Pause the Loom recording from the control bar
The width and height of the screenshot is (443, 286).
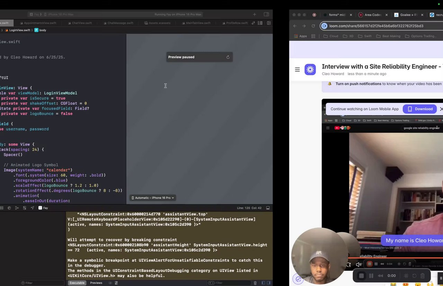point(371,276)
